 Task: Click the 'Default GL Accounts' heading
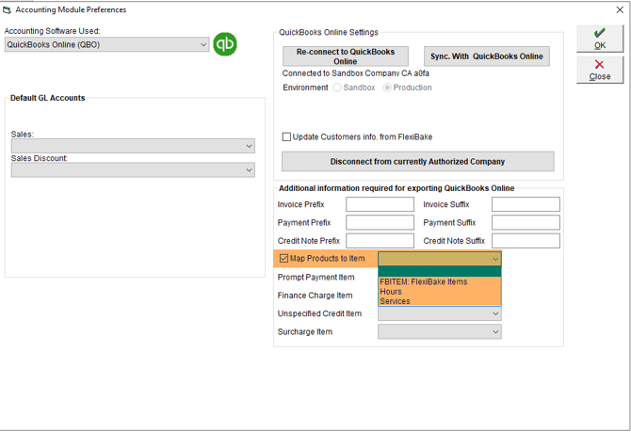tap(47, 98)
